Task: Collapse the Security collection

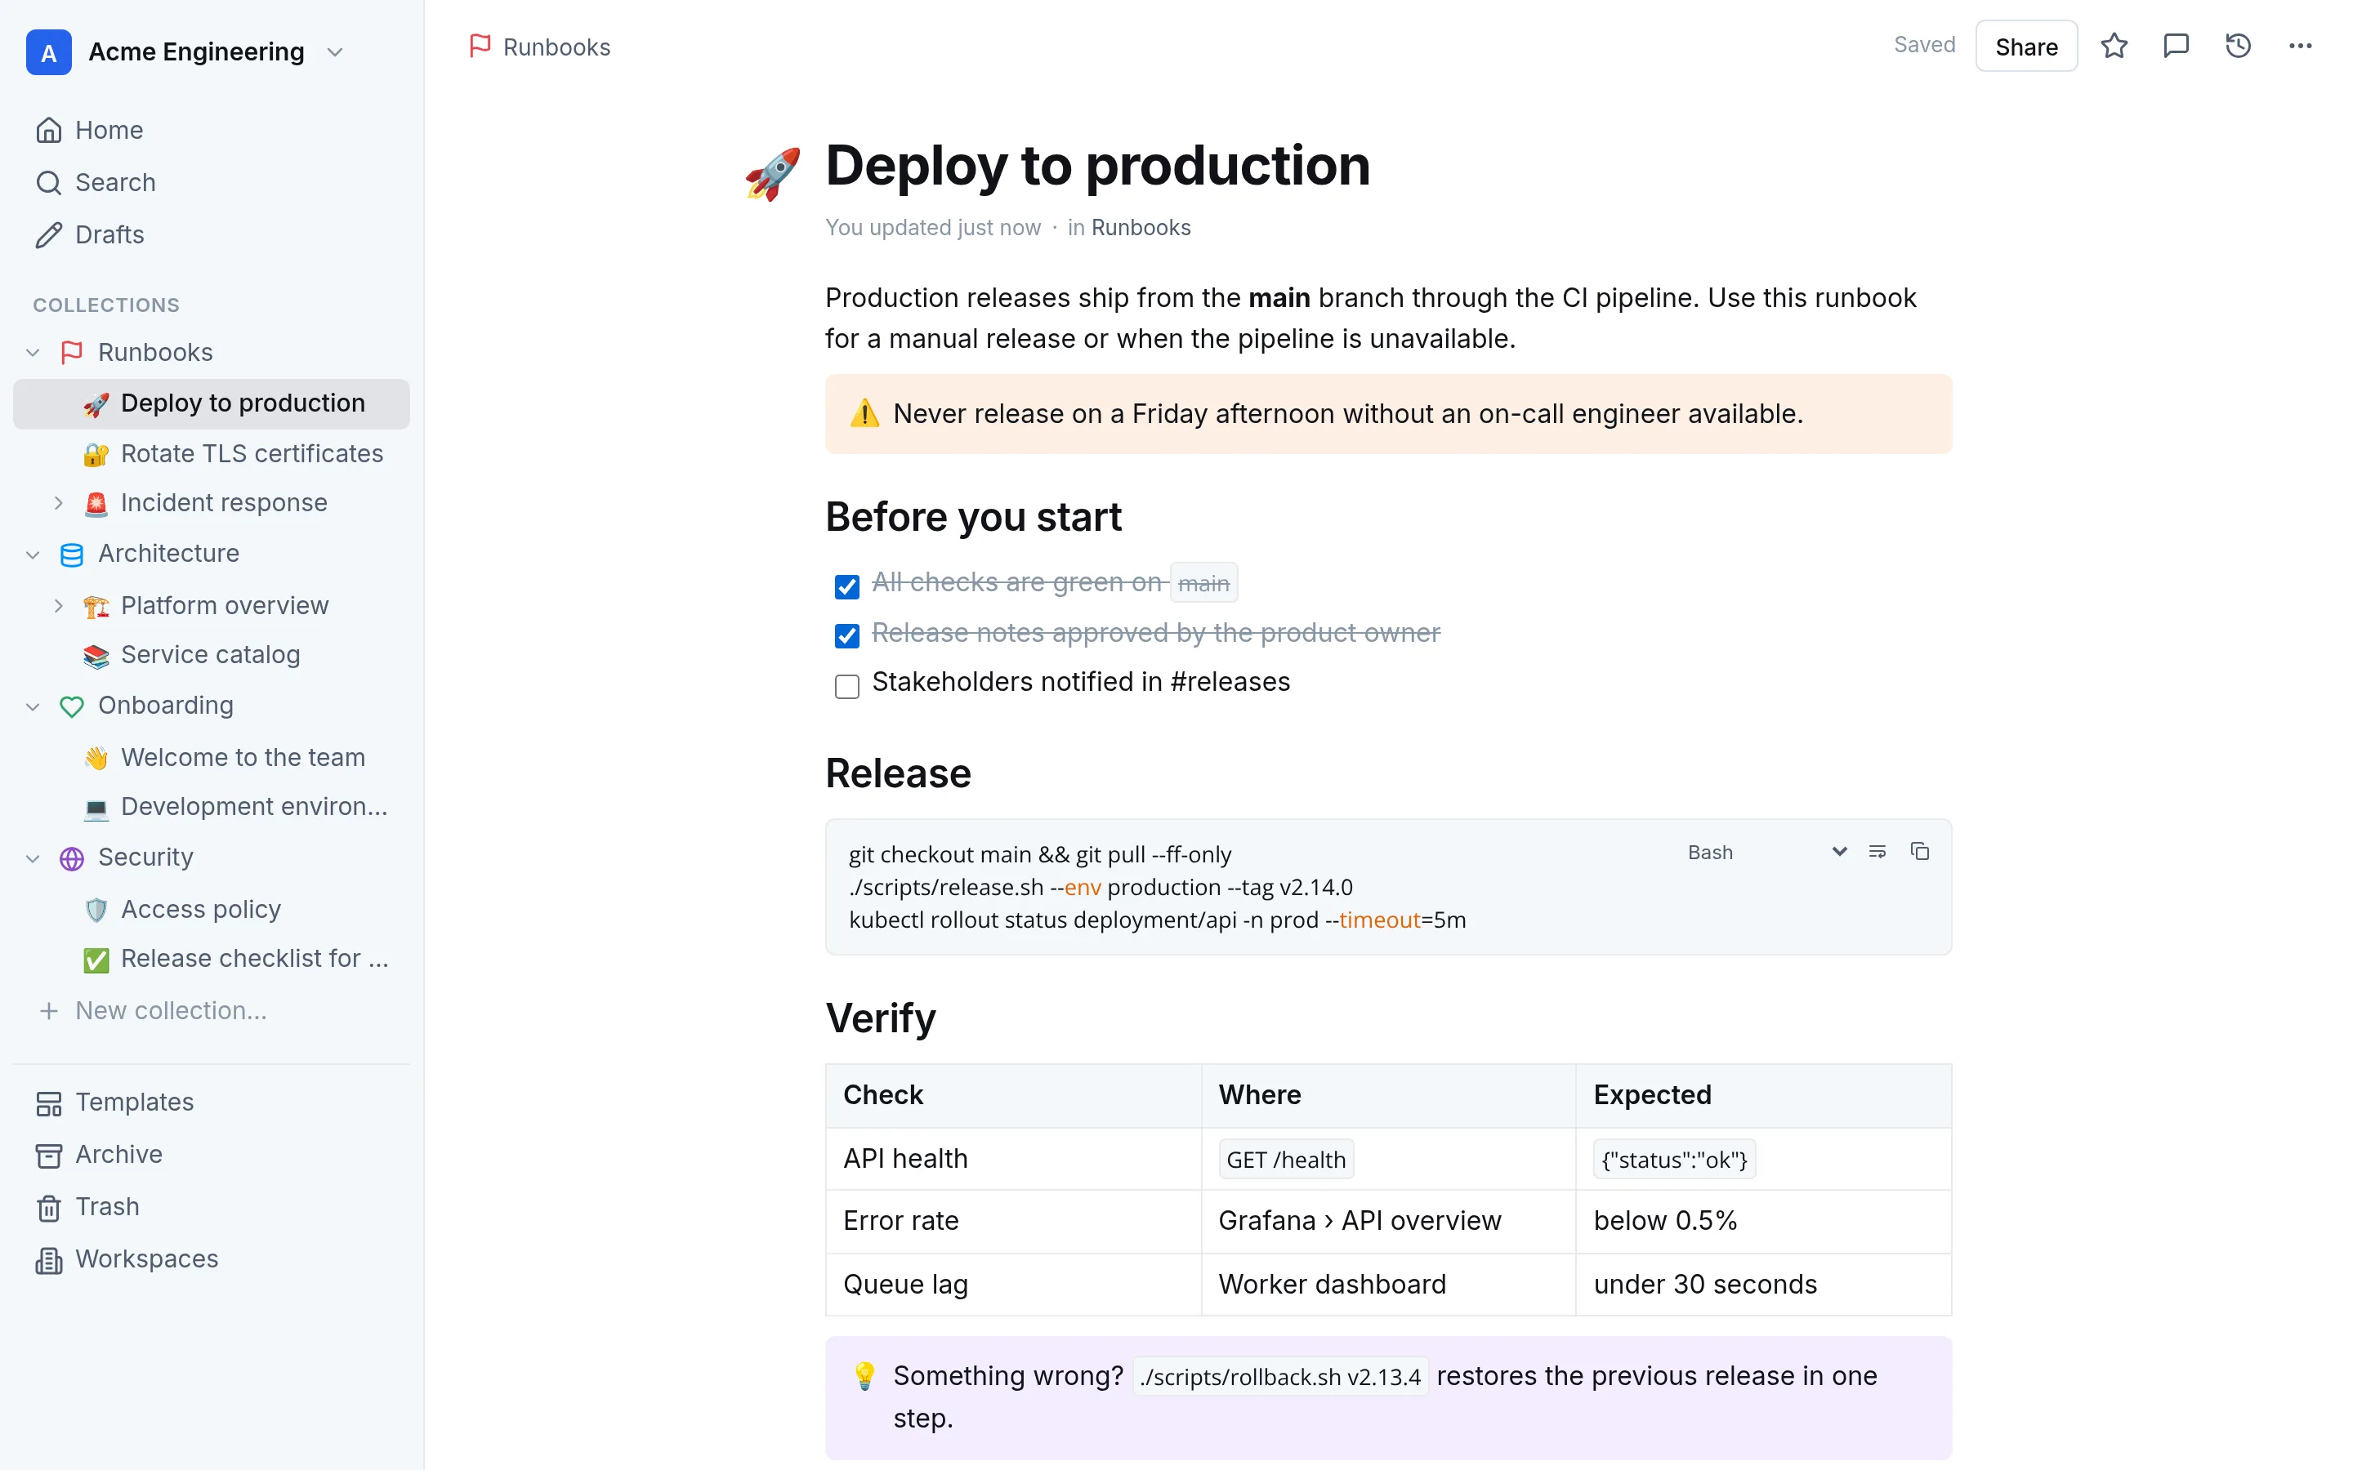Action: 33,857
